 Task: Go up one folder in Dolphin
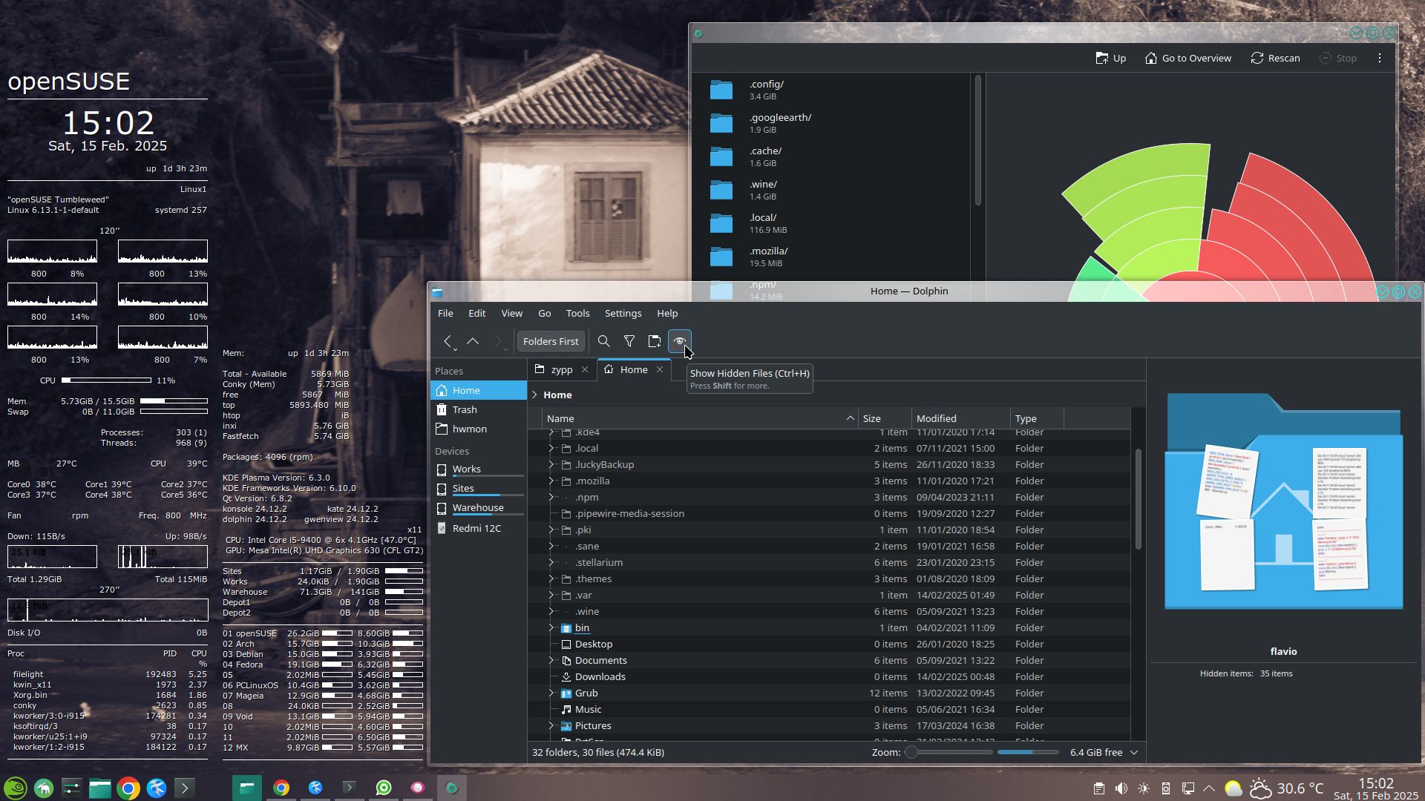[473, 341]
